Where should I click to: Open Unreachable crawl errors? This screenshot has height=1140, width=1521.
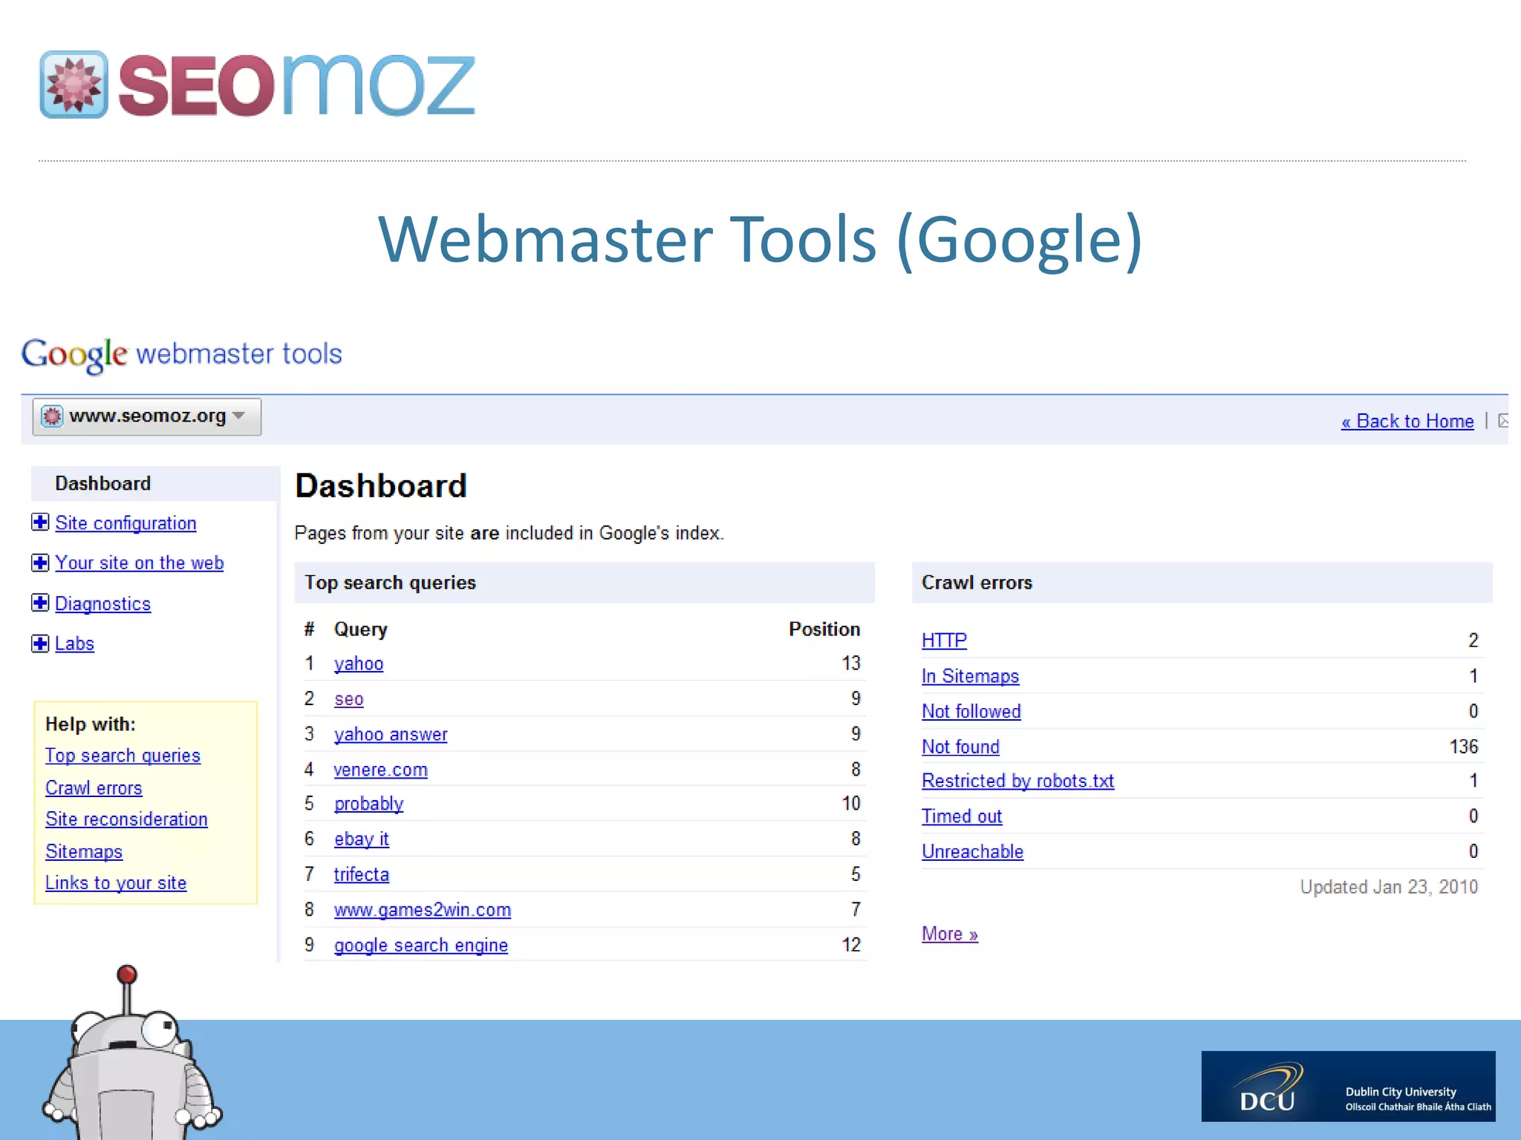972,852
